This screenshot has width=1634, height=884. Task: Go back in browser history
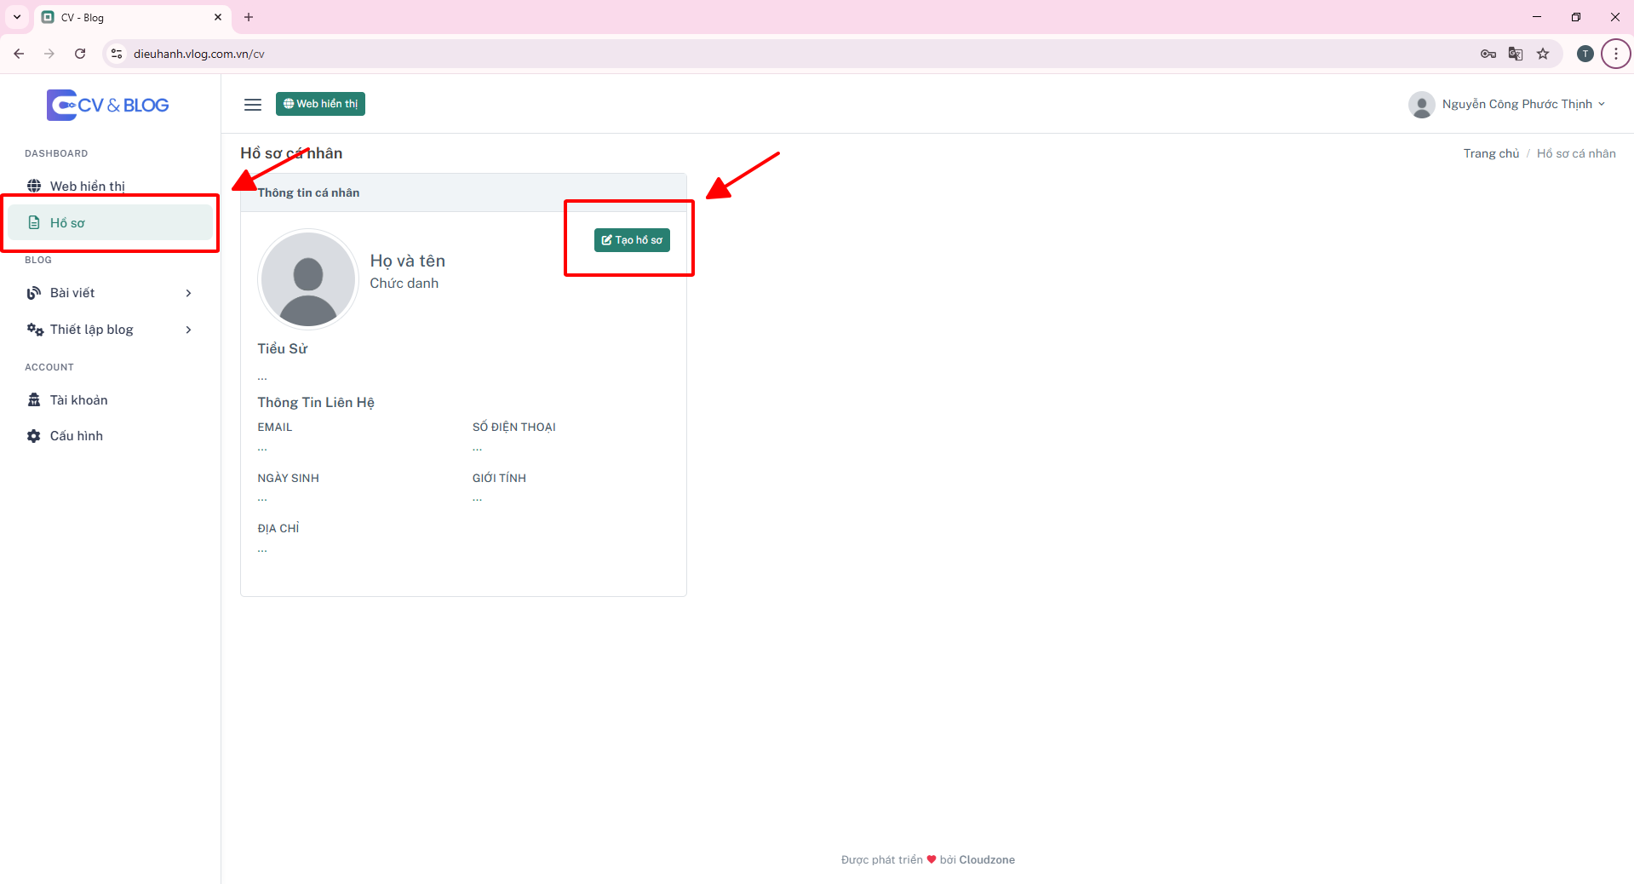(19, 54)
